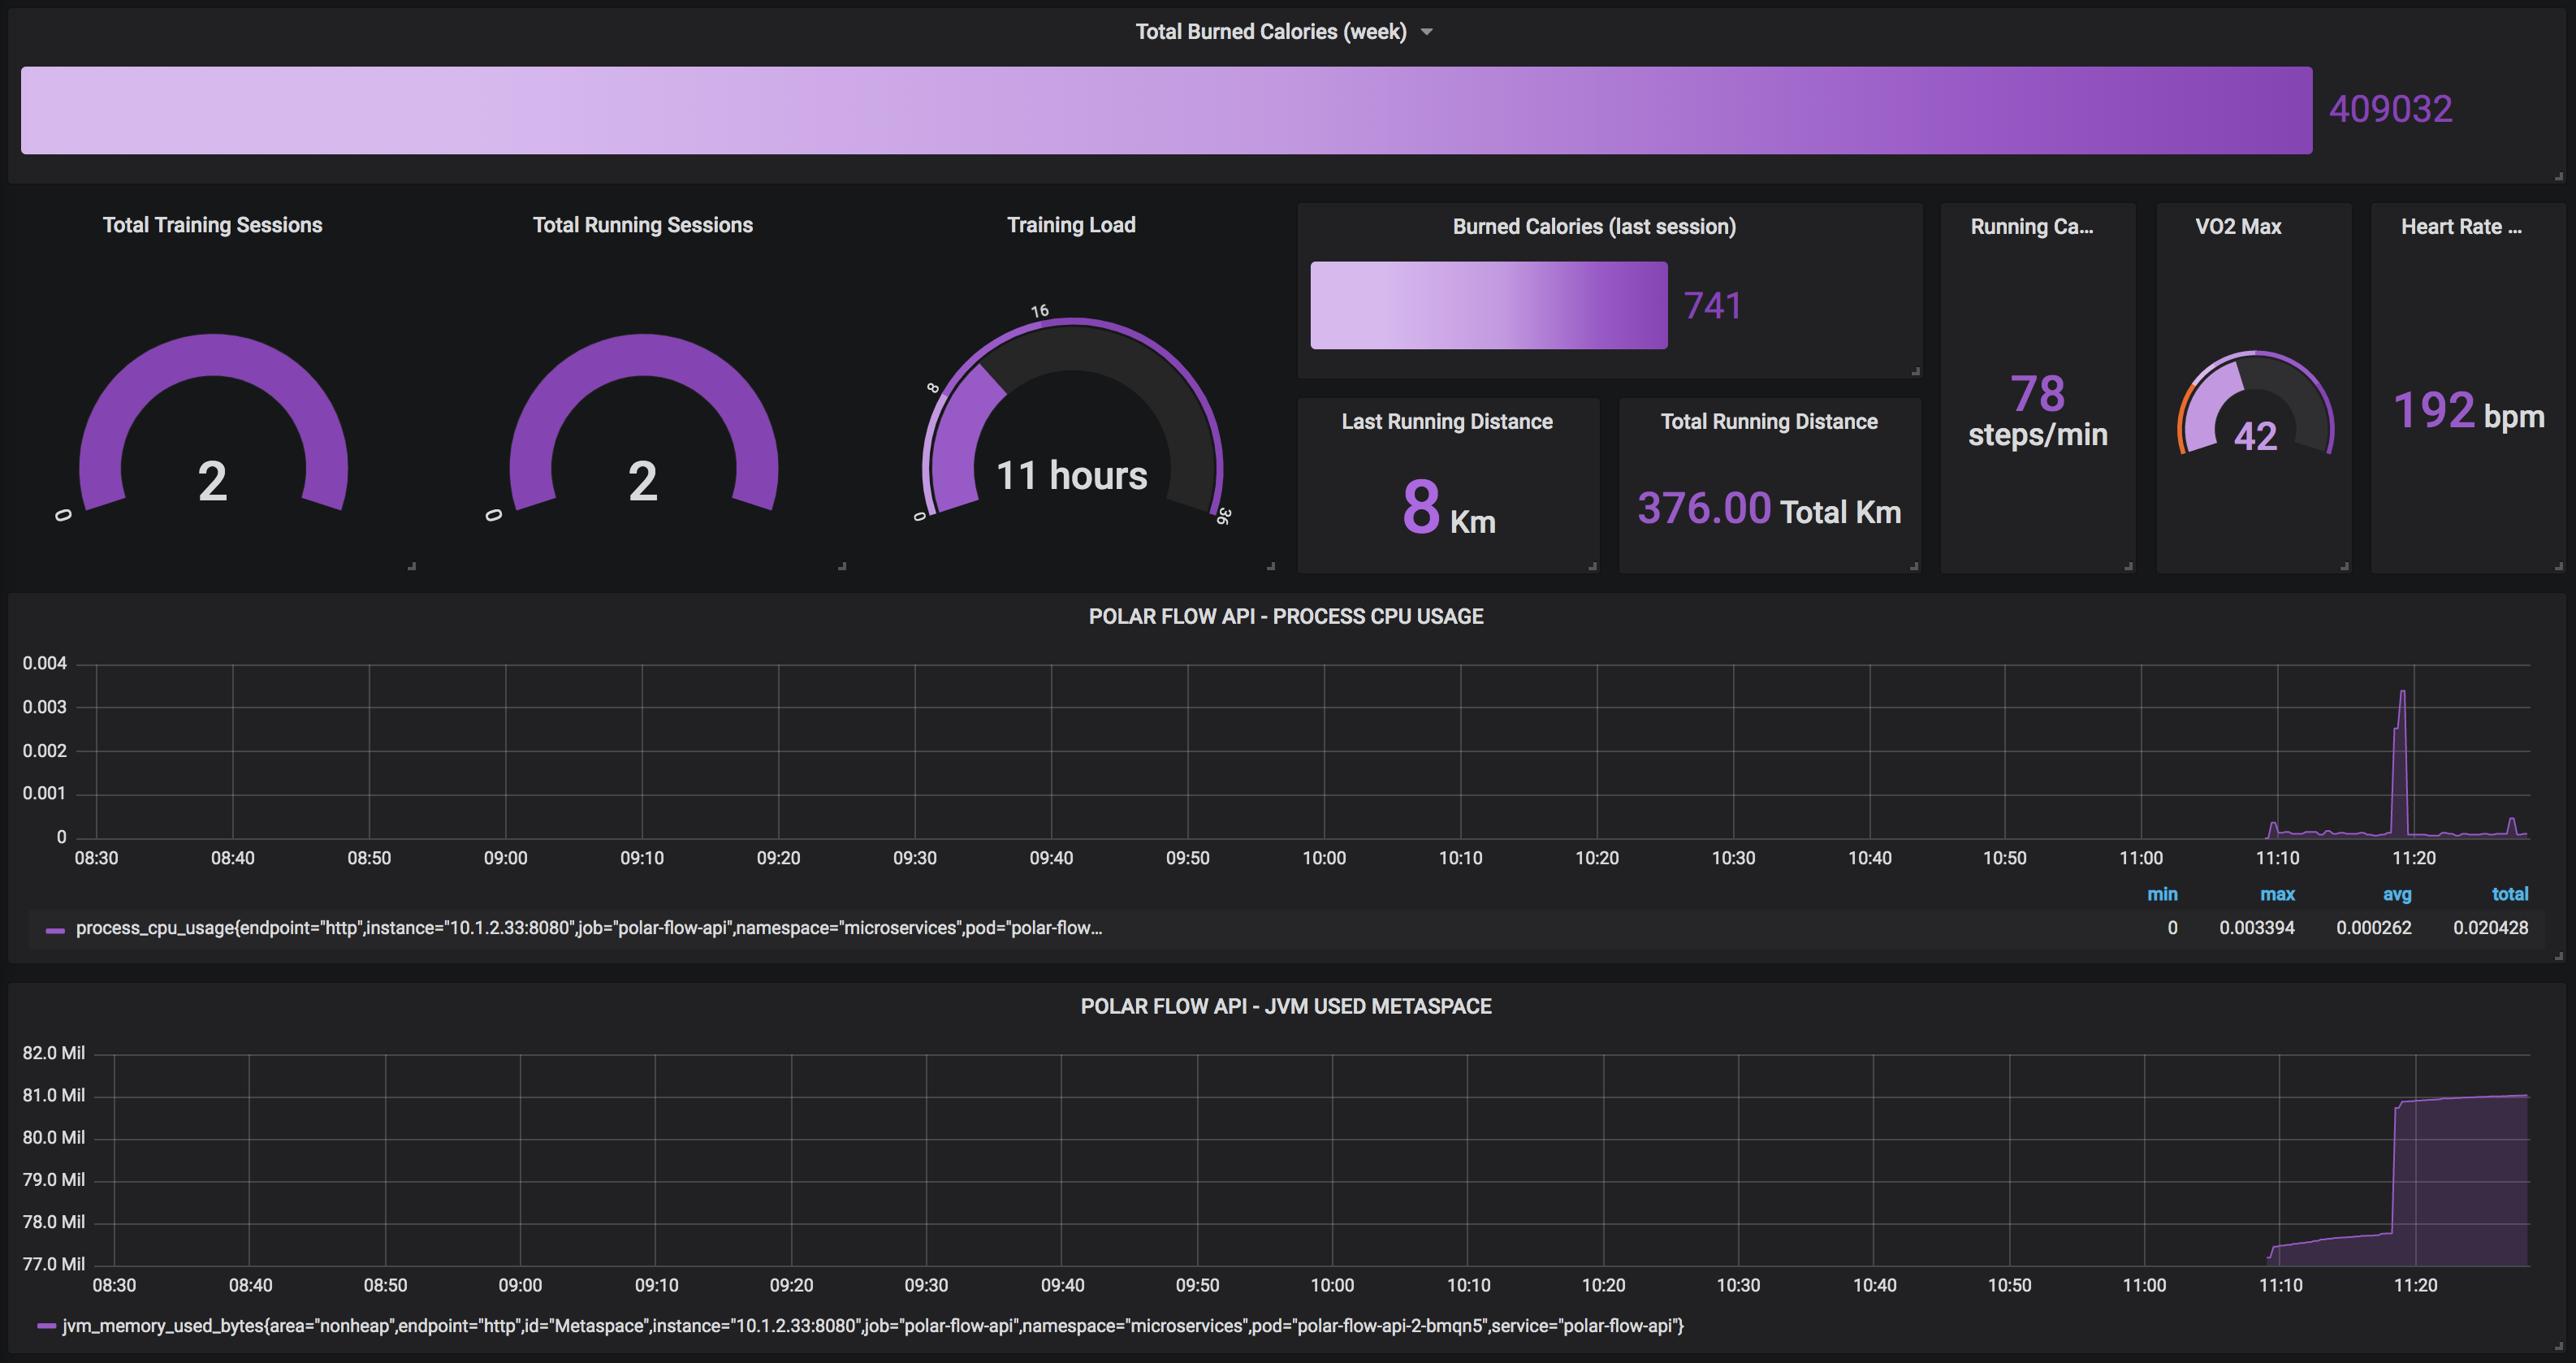Click the Total Running Sessions resize corner icon
Screen dimensions: 2576x1363
pyautogui.click(x=842, y=566)
